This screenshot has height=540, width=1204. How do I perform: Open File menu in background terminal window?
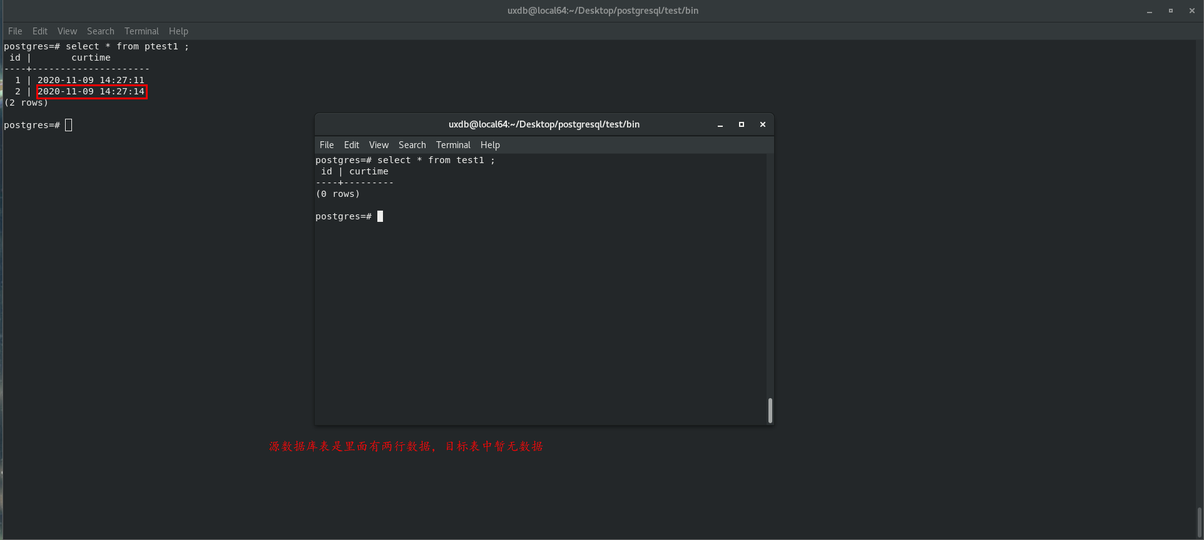[15, 31]
